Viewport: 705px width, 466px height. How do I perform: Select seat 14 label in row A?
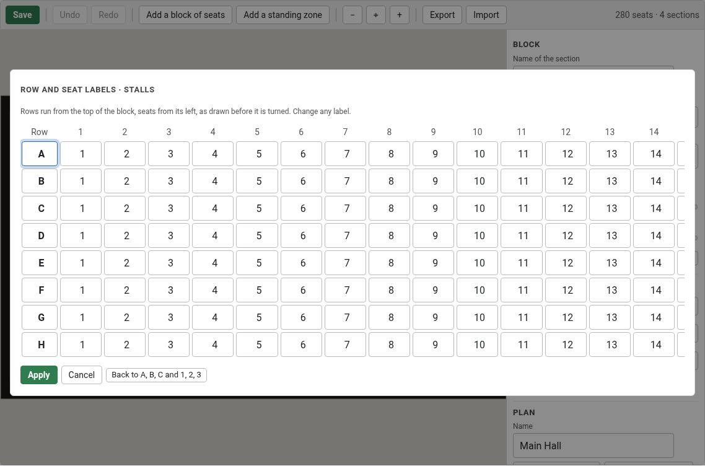click(654, 154)
